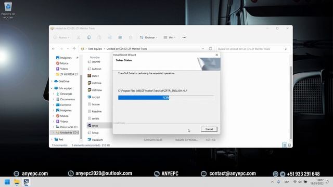Select pinned Música in navigation pane
Viewport: 333px width, 187px height.
coord(64,63)
